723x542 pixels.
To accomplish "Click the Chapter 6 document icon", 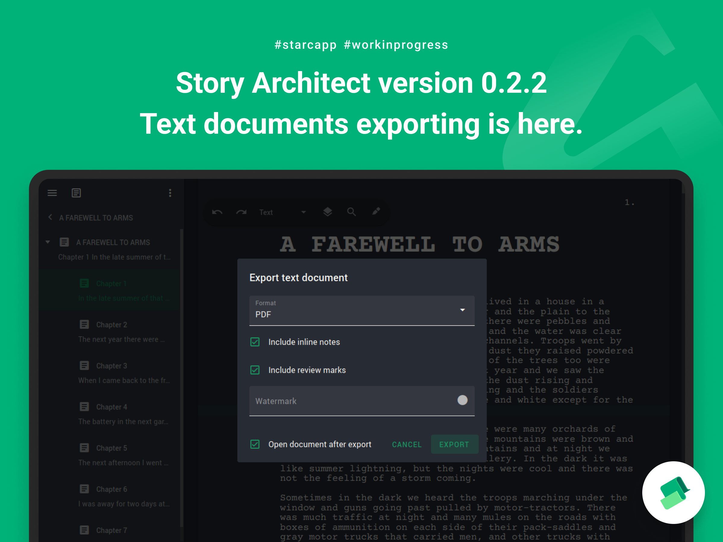I will [84, 489].
